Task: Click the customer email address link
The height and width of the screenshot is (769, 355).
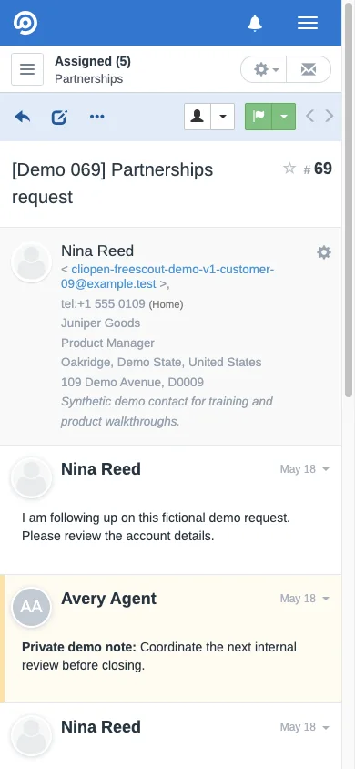Action: coord(167,277)
